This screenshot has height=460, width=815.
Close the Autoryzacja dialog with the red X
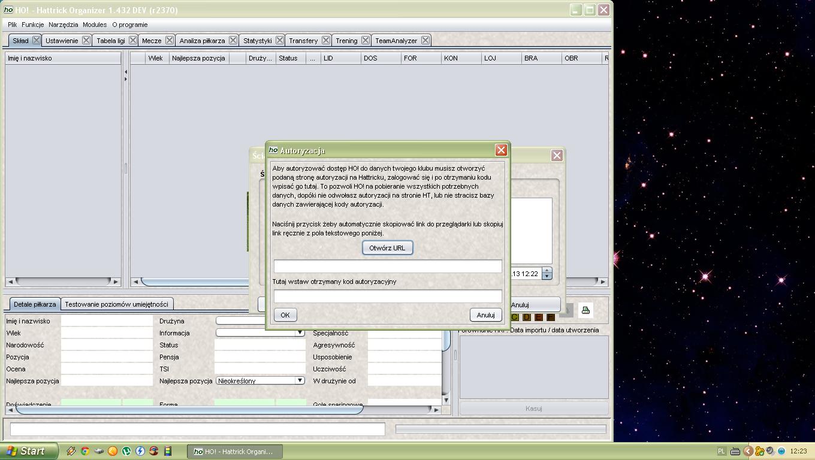point(501,150)
